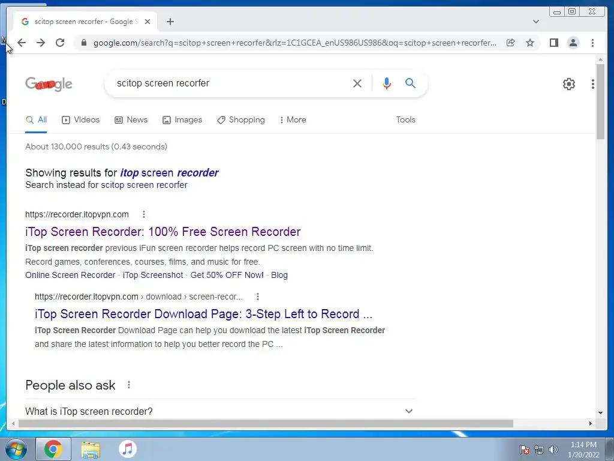Click the Google logo
This screenshot has height=461, width=614.
tap(49, 84)
